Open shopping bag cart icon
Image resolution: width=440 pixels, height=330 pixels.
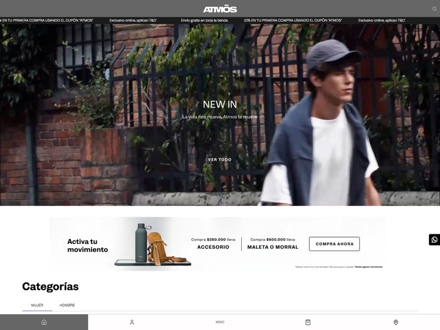(308, 322)
